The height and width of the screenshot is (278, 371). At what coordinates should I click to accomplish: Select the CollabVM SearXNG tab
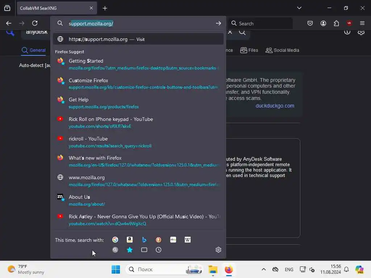click(x=57, y=8)
